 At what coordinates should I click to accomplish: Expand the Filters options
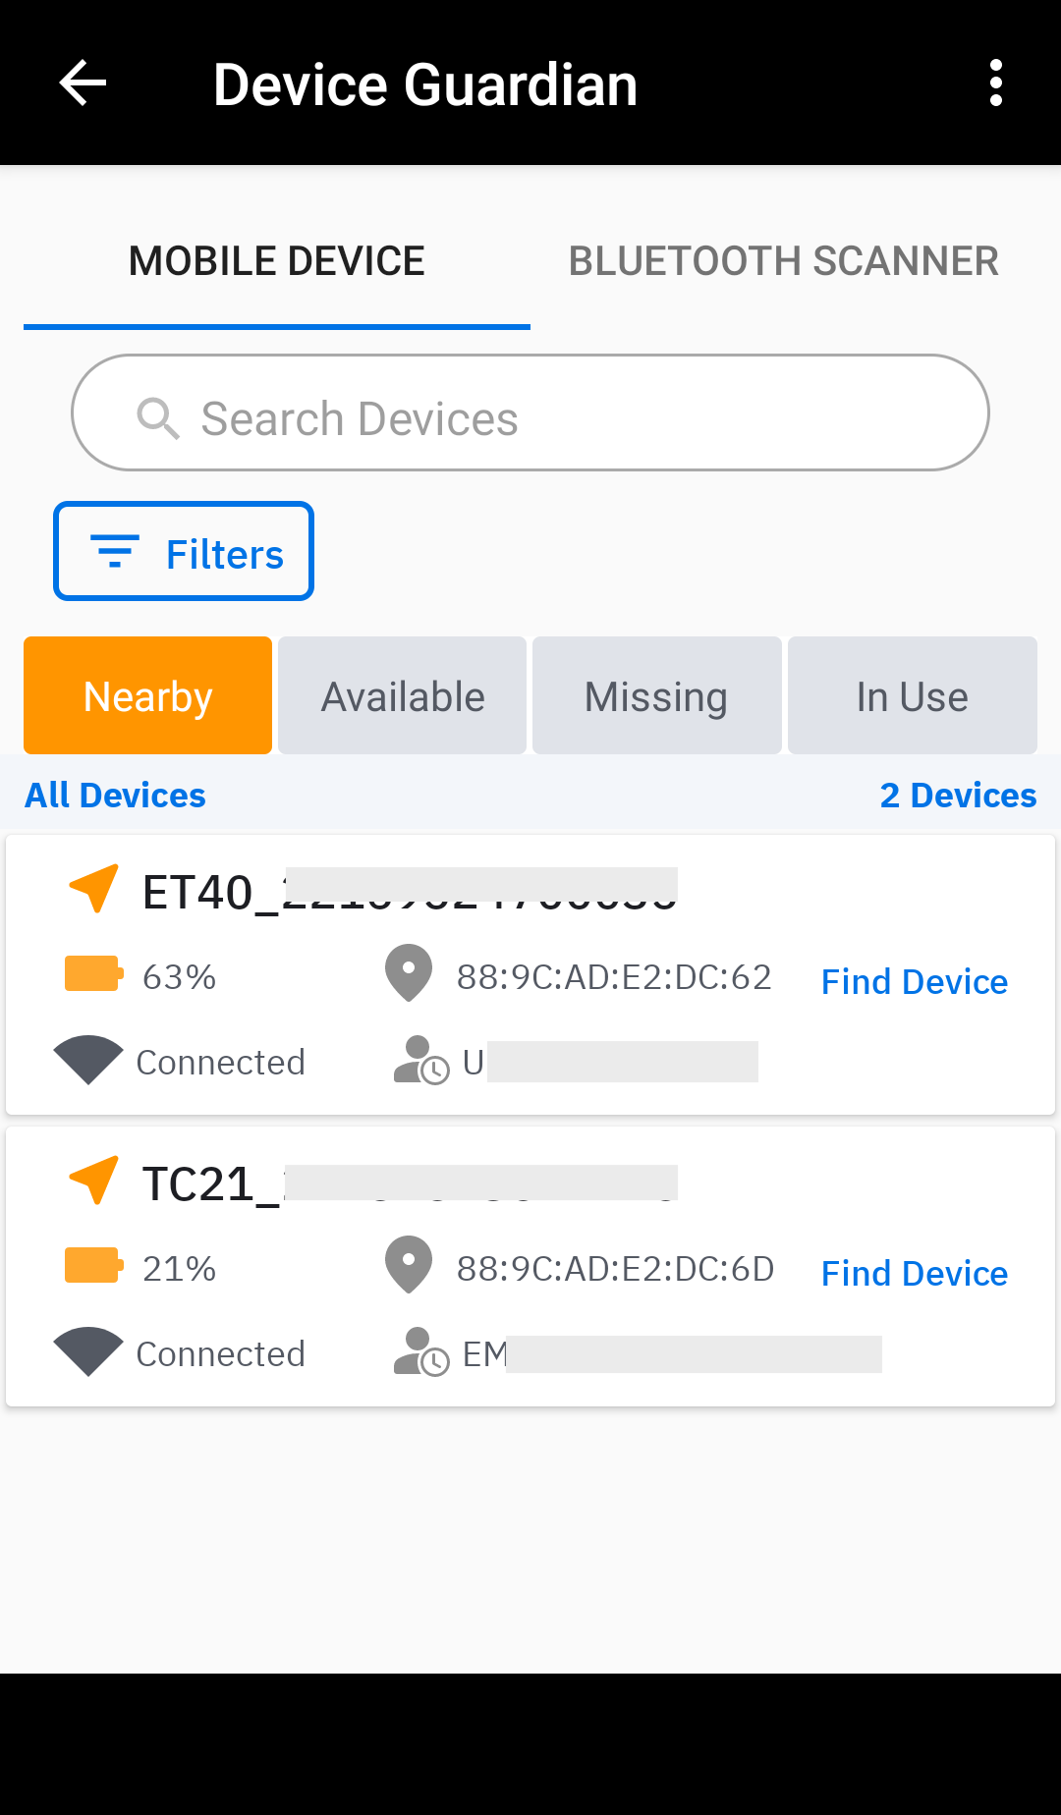point(184,552)
